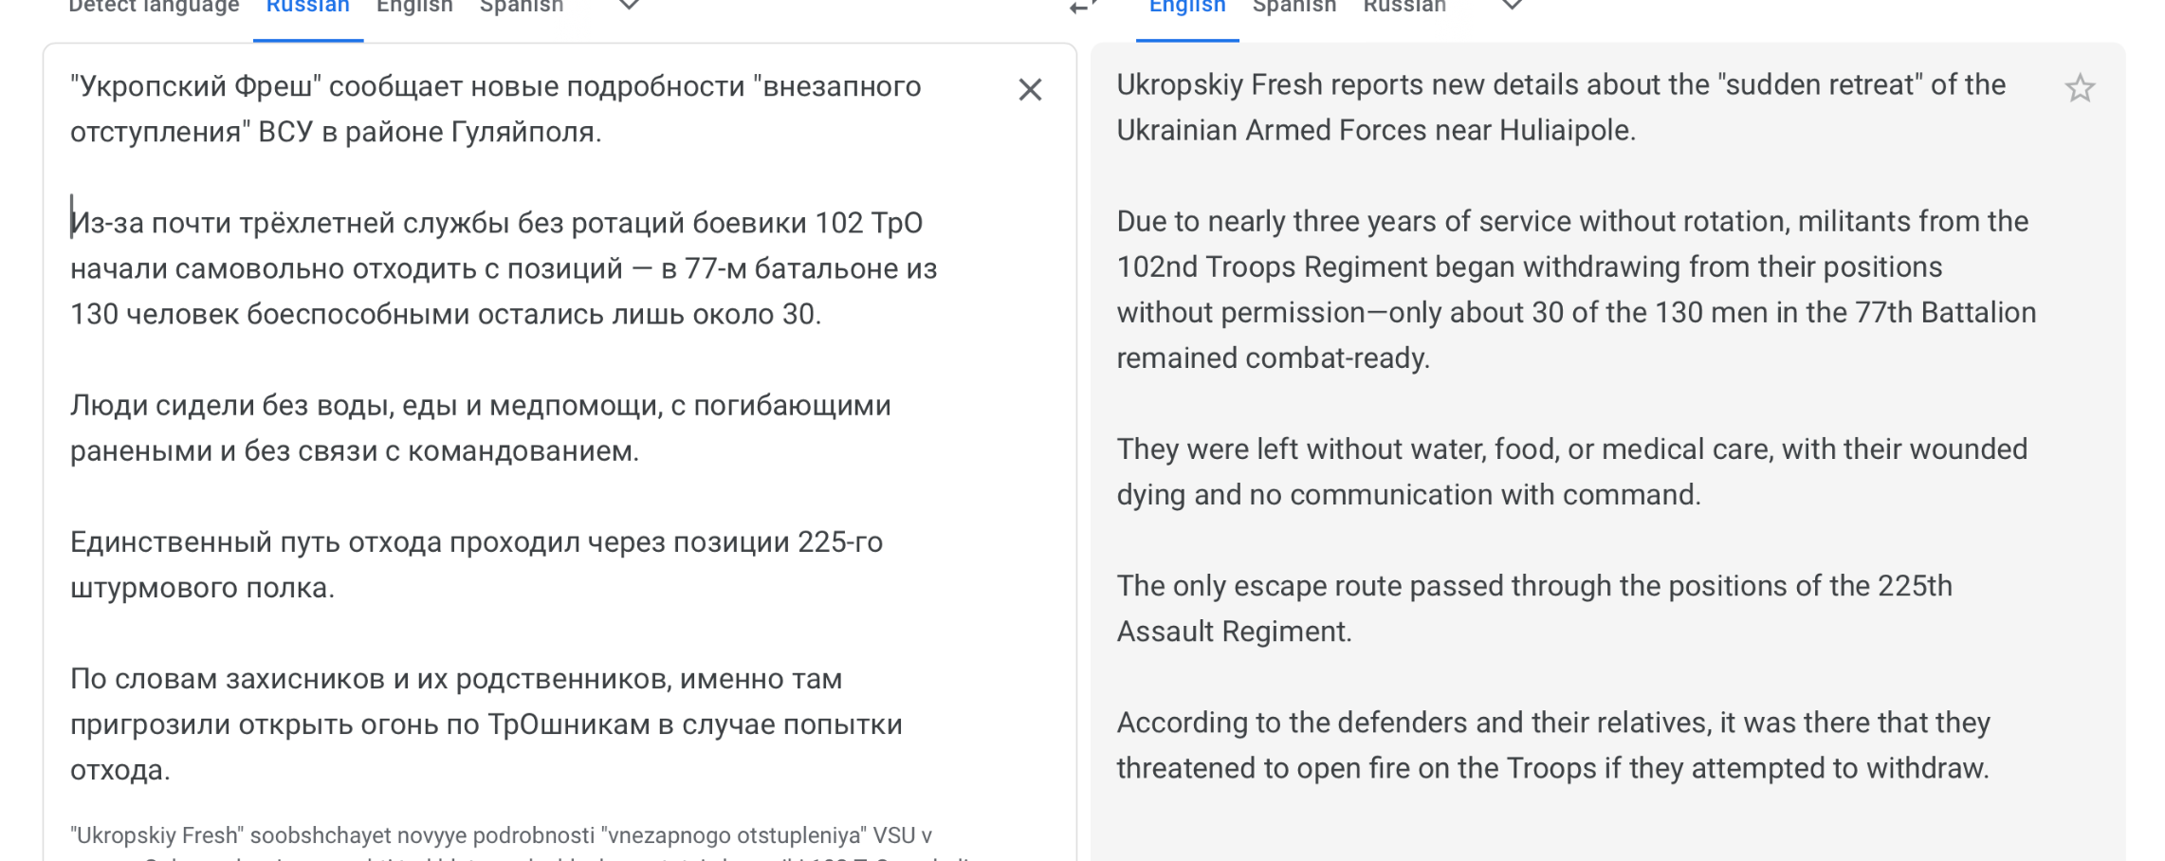Select the Russian source language tab
This screenshot has height=861, width=2165.
pyautogui.click(x=307, y=7)
